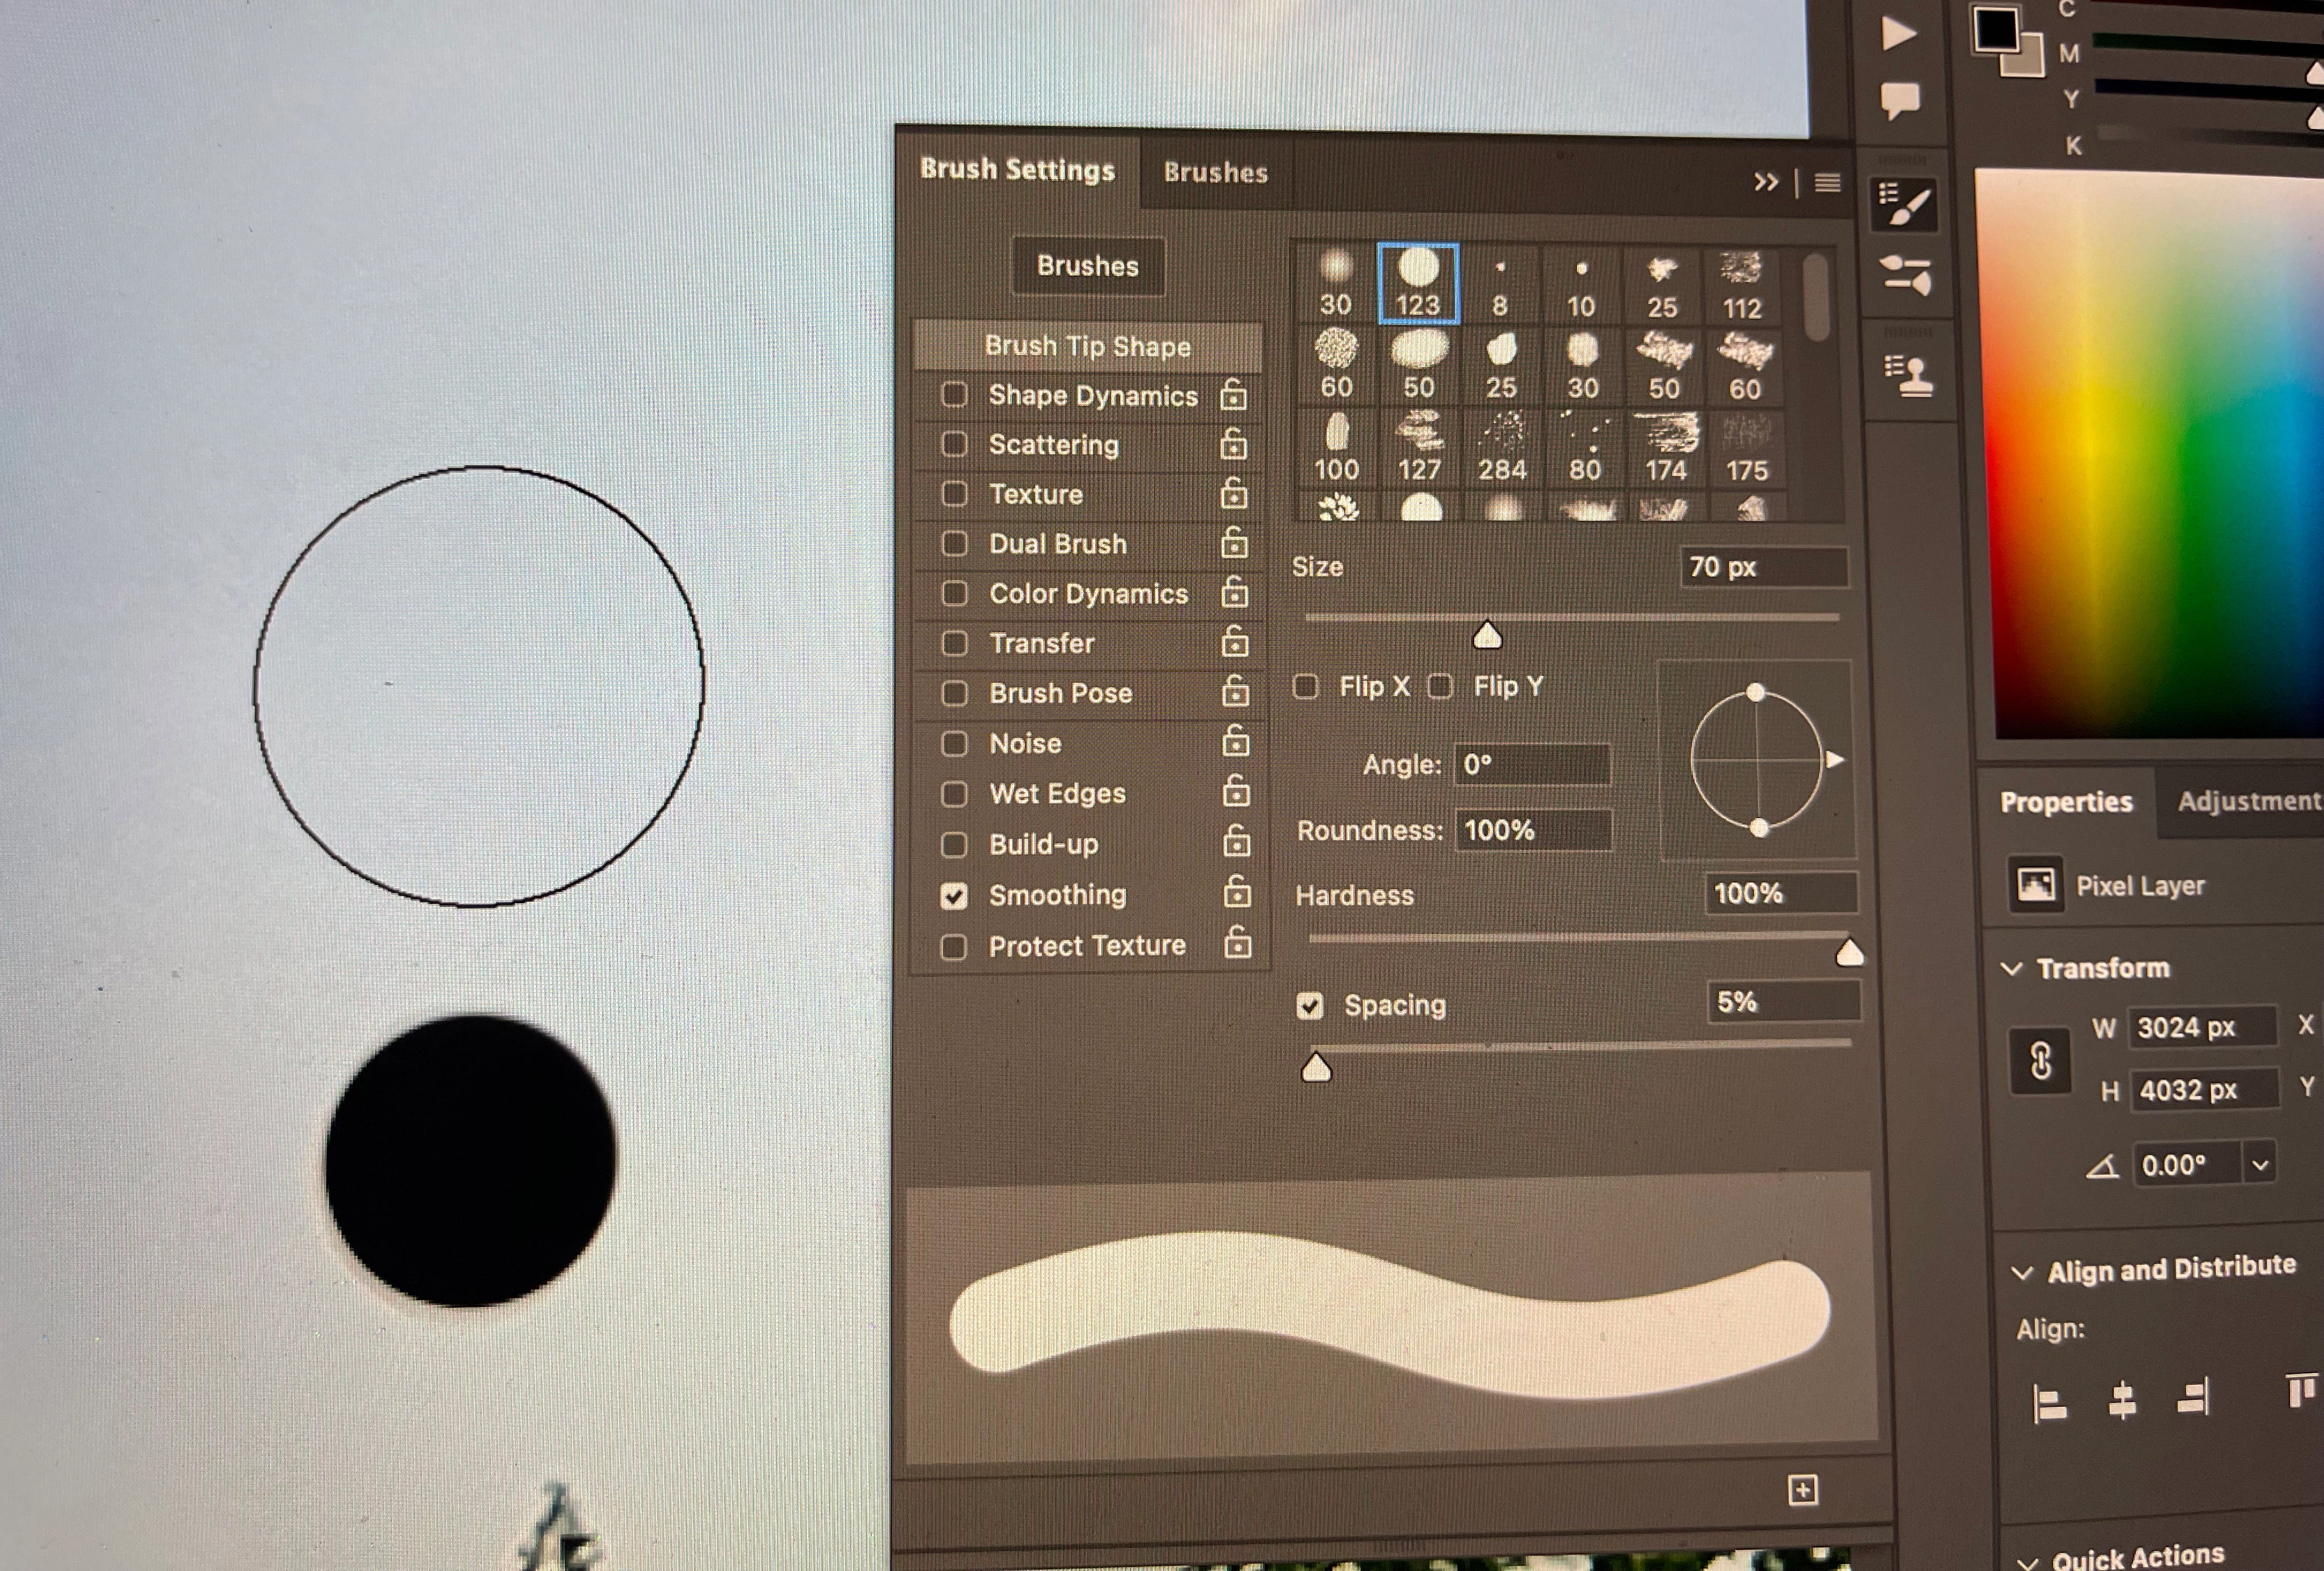2324x1571 pixels.
Task: Open the rotation angle dropdown arrow
Action: tap(2260, 1165)
